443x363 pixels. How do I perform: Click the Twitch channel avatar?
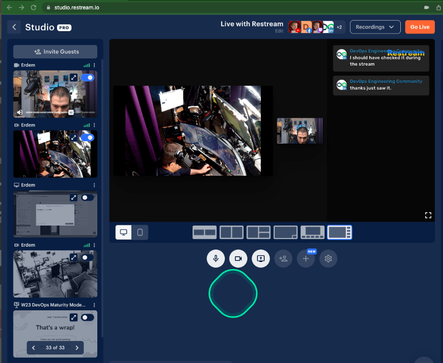point(317,27)
